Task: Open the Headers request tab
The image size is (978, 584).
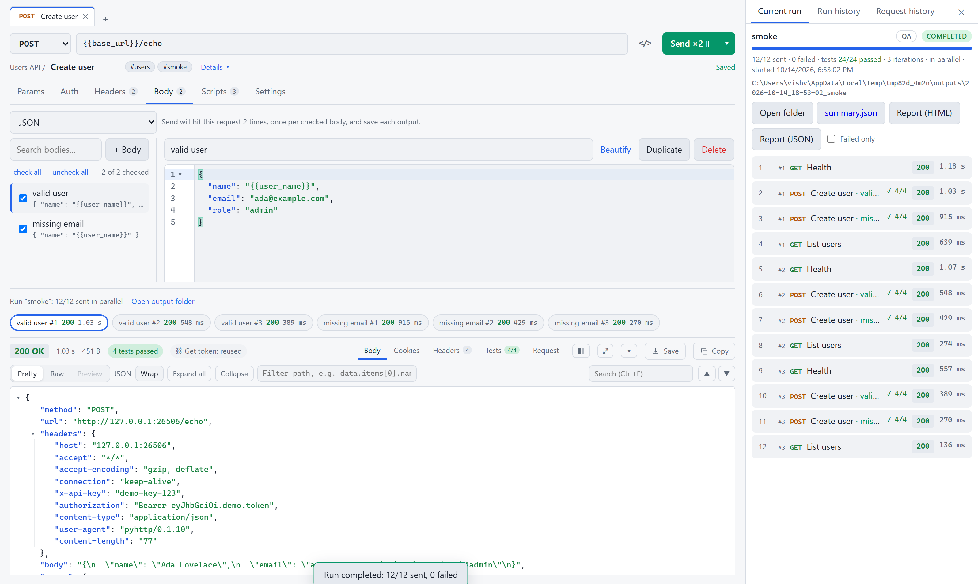Action: click(116, 92)
